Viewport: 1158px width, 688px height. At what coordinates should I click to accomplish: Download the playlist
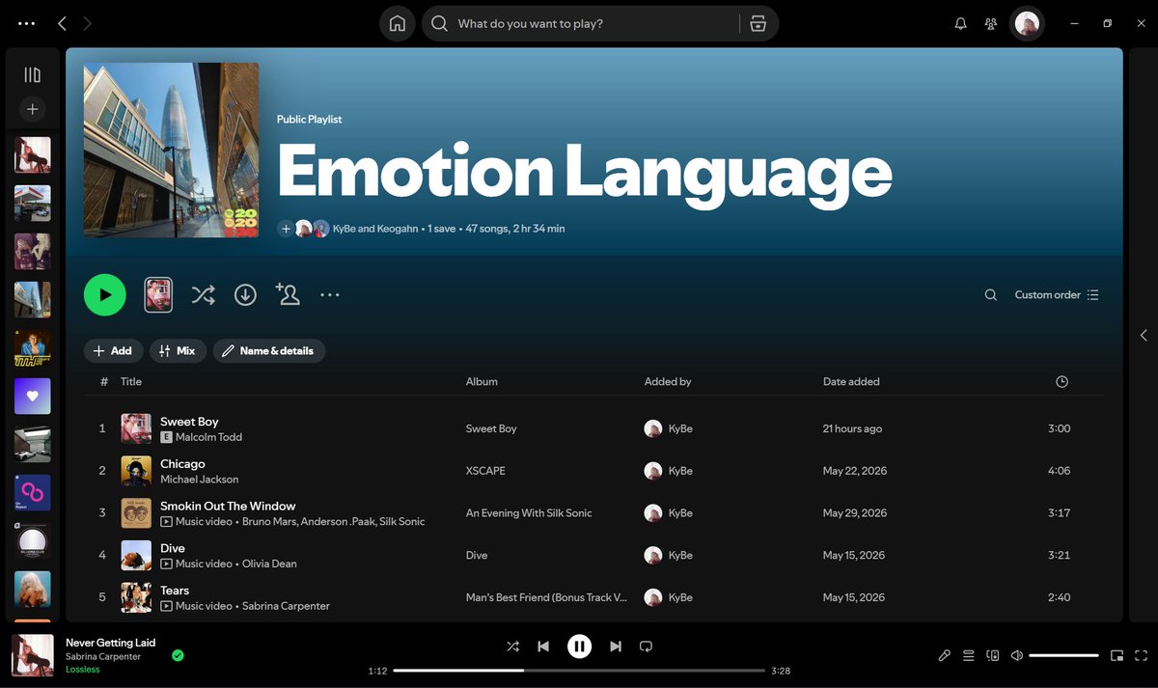coord(245,295)
